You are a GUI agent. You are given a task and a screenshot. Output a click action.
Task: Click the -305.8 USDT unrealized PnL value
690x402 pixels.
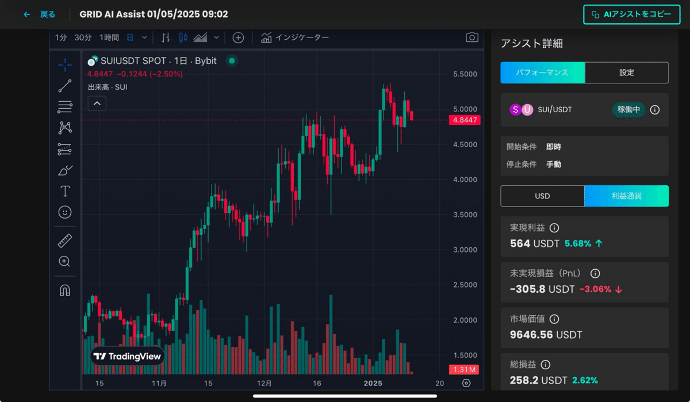tap(542, 289)
